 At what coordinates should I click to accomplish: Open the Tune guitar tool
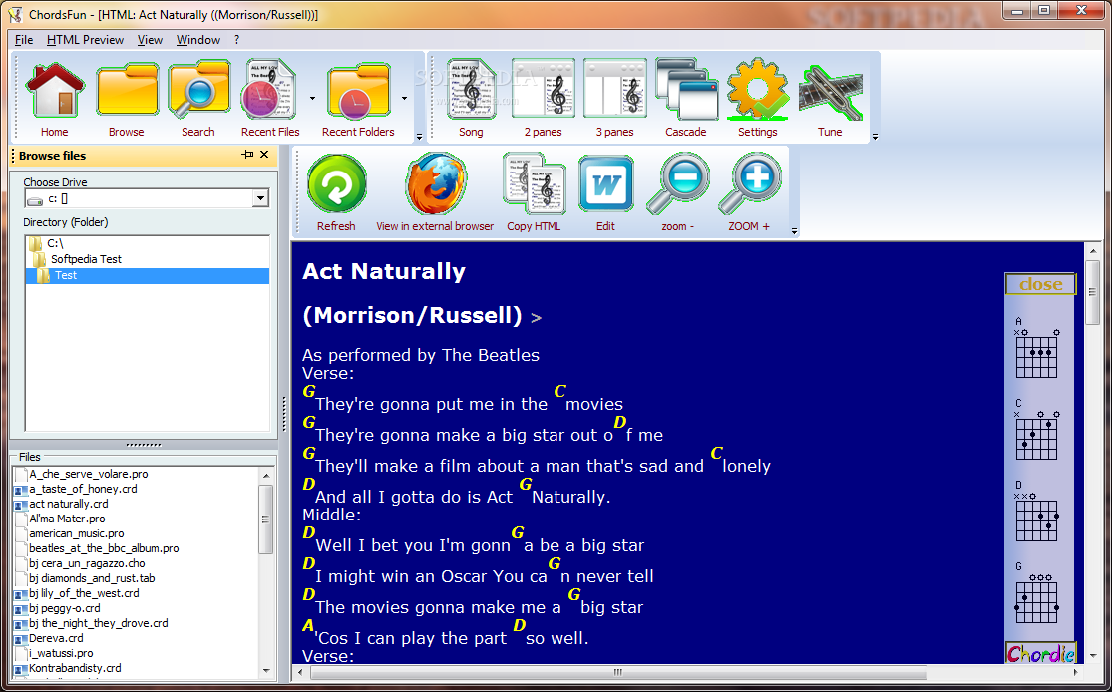[830, 92]
